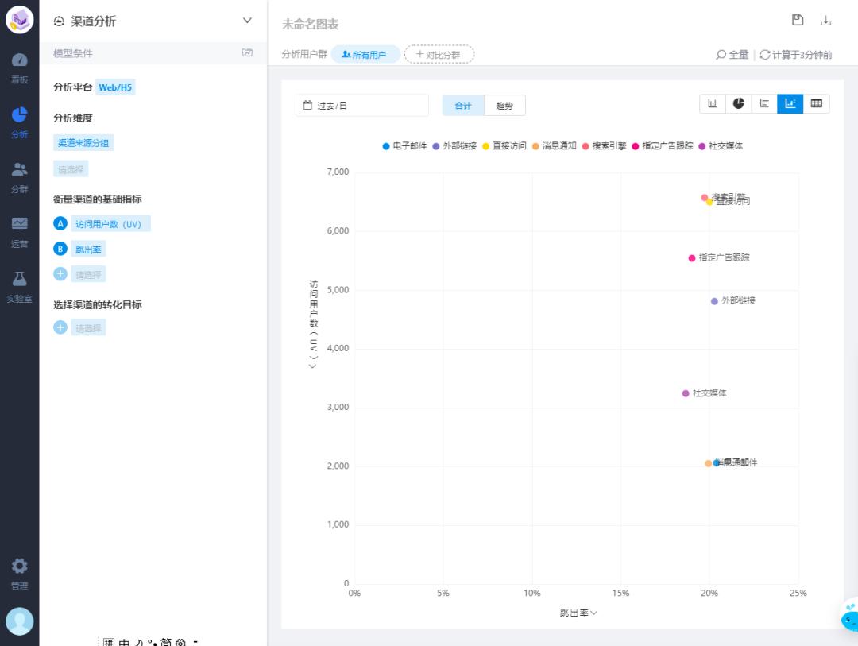Refresh calculation via 计算于3分钟前
This screenshot has width=858, height=646.
[x=796, y=55]
